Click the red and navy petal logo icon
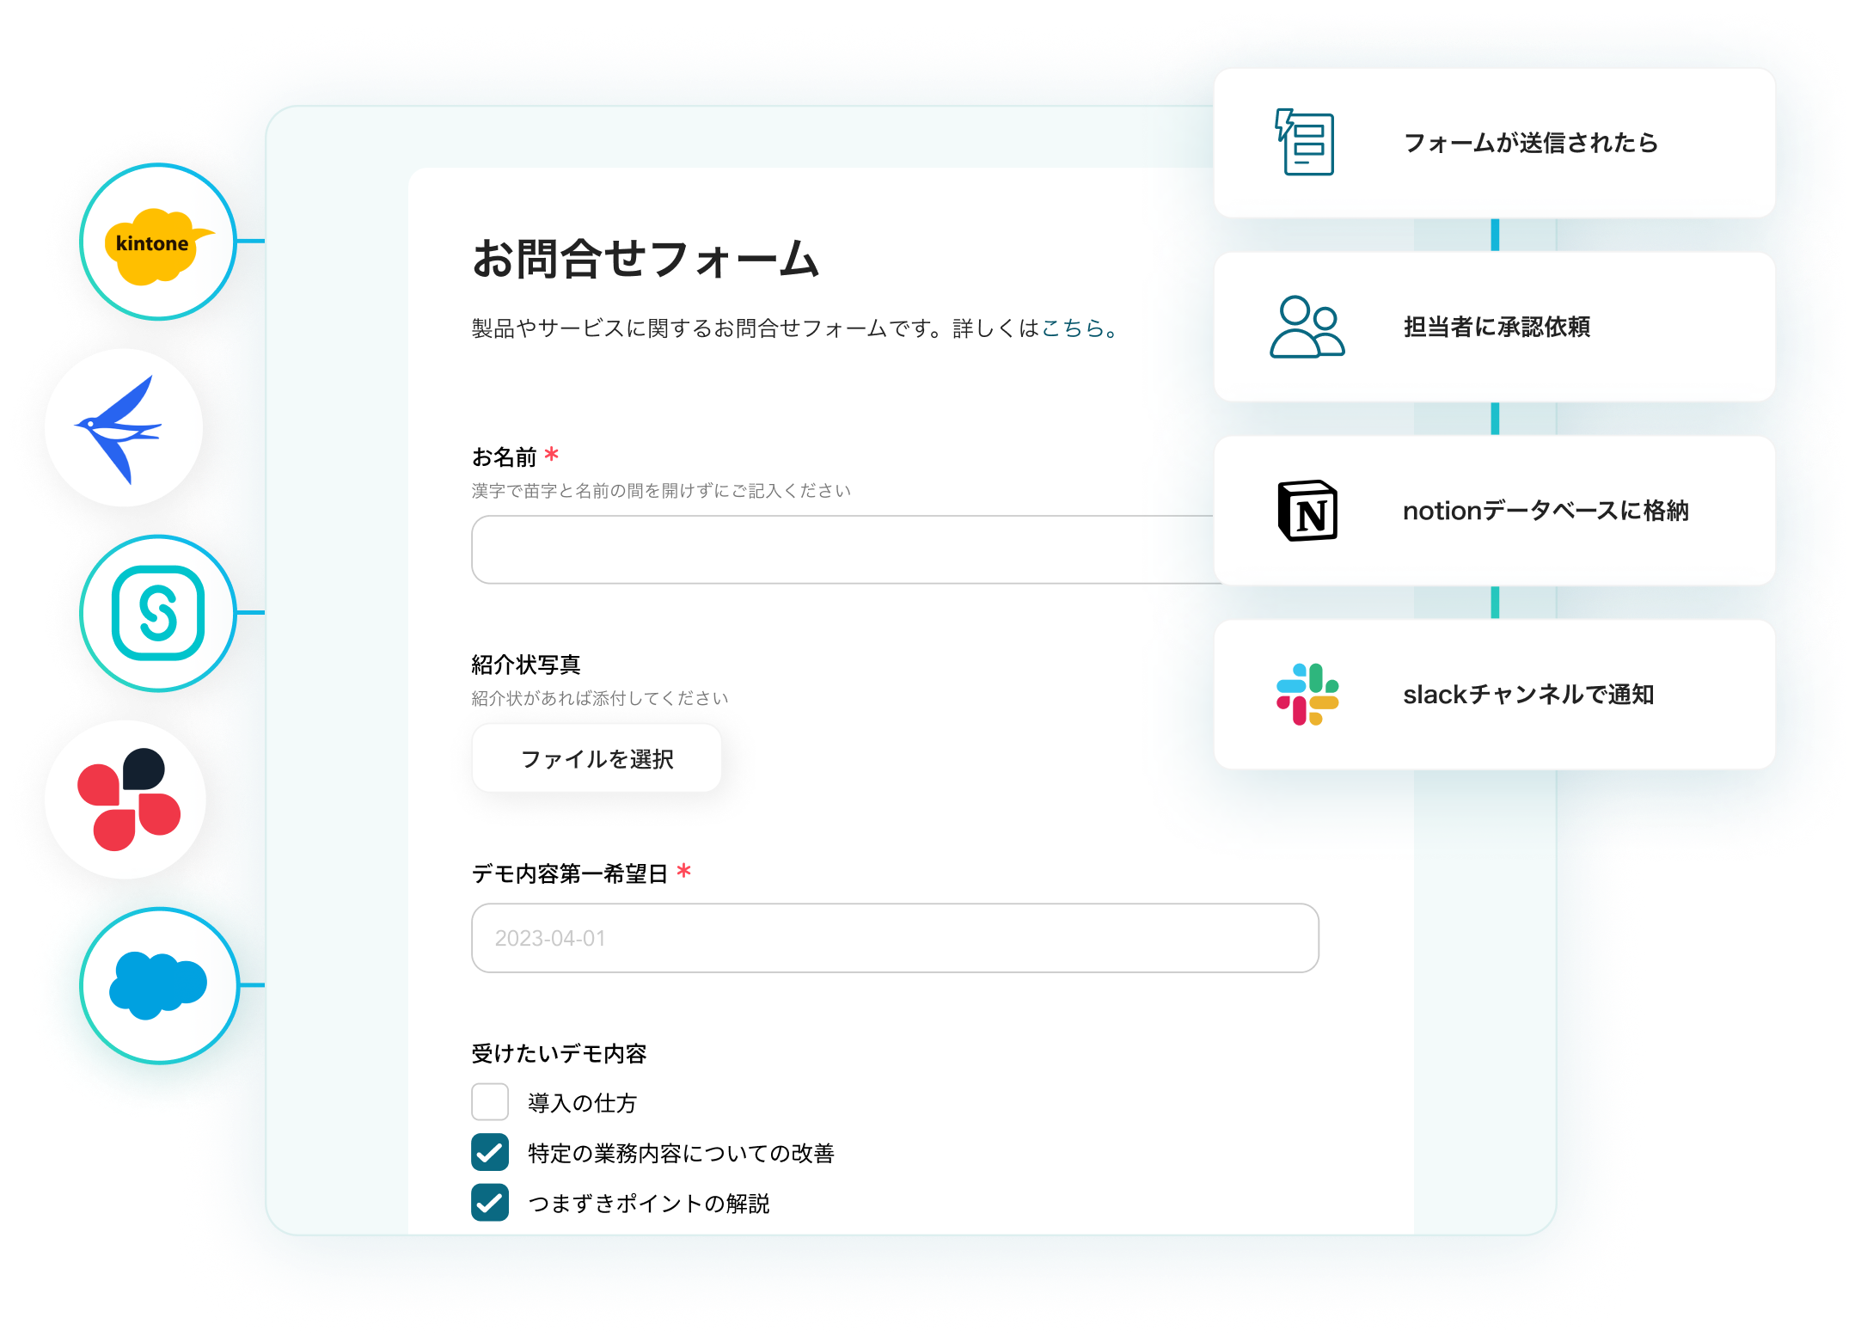 coord(127,800)
